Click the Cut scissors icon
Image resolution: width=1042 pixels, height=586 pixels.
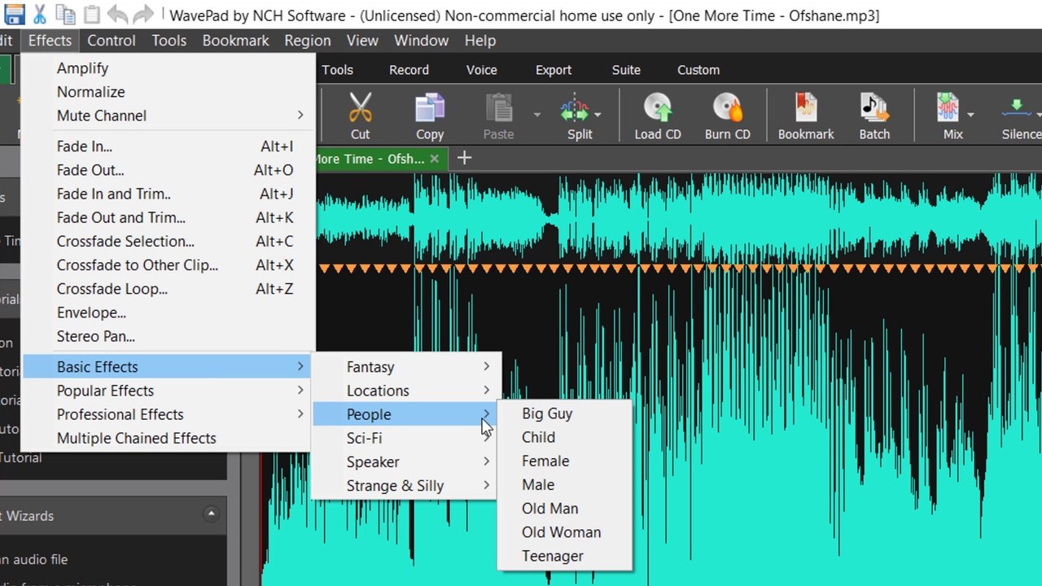tap(360, 108)
